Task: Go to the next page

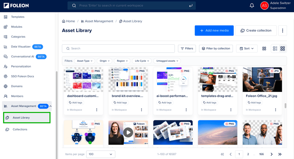Action: pyautogui.click(x=272, y=154)
